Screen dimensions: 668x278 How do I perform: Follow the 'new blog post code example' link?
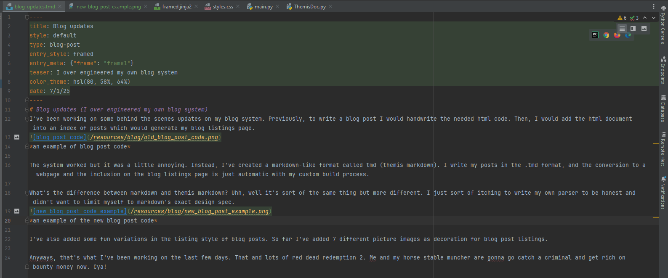80,211
